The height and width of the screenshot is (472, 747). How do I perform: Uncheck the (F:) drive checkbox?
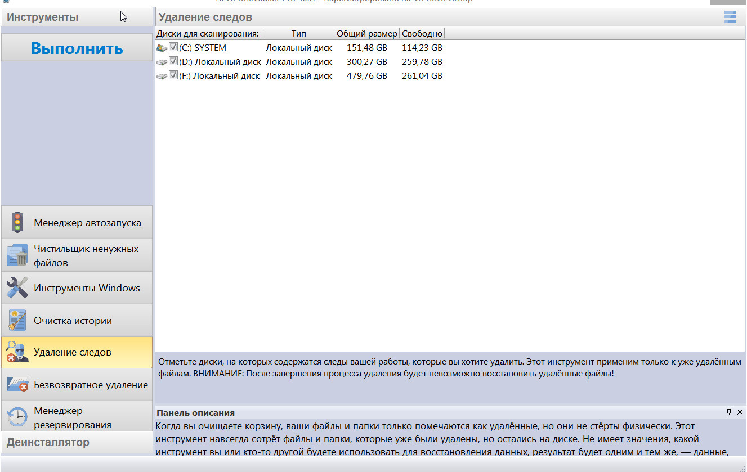pos(173,75)
